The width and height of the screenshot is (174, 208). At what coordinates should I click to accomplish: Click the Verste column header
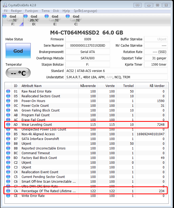107,86
